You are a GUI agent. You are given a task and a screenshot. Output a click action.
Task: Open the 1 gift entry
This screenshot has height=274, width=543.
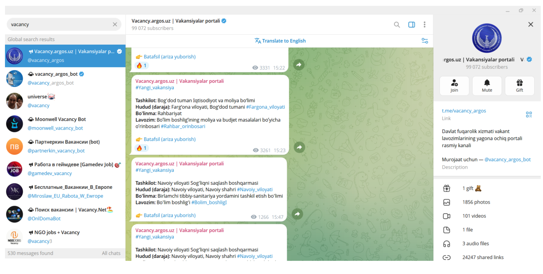(x=487, y=188)
